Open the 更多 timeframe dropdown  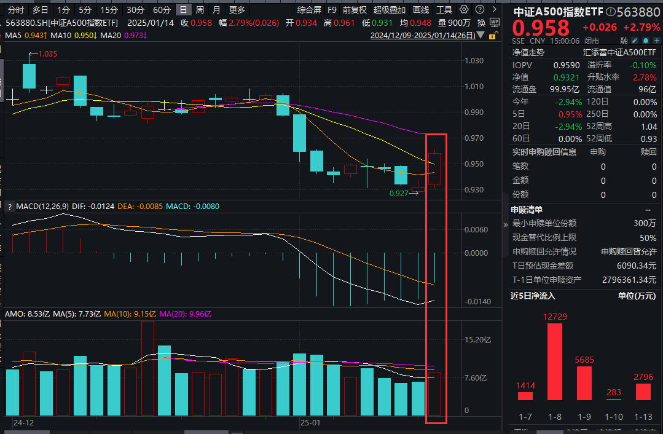click(x=238, y=9)
